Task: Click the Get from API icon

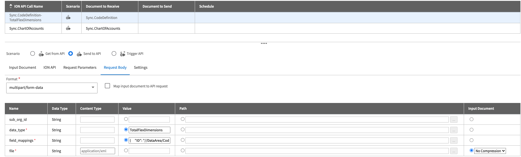Action: click(x=41, y=54)
